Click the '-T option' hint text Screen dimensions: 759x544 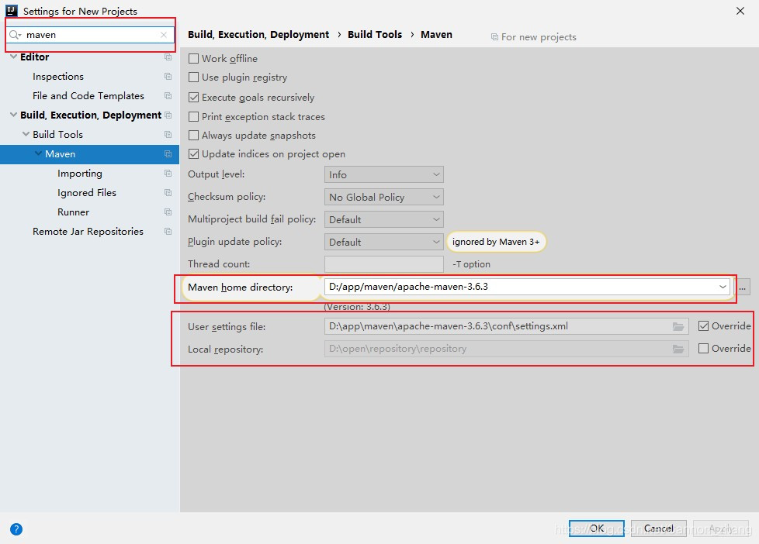point(472,264)
